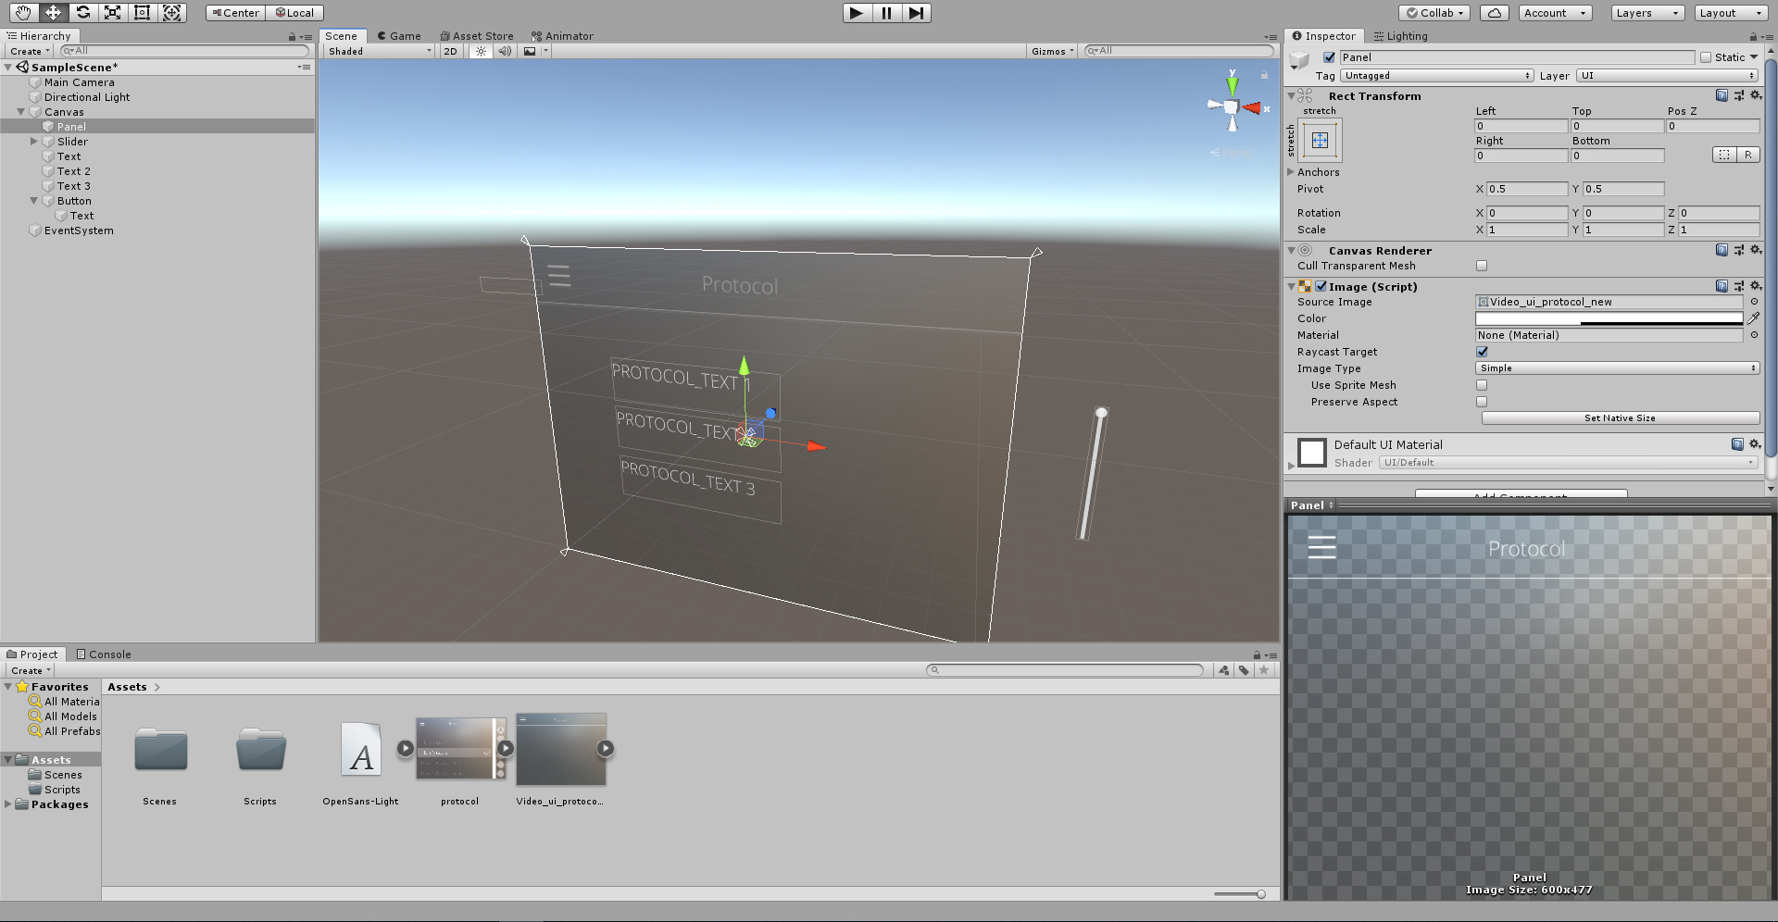Search by label icon in Project
The image size is (1778, 922).
point(1244,670)
